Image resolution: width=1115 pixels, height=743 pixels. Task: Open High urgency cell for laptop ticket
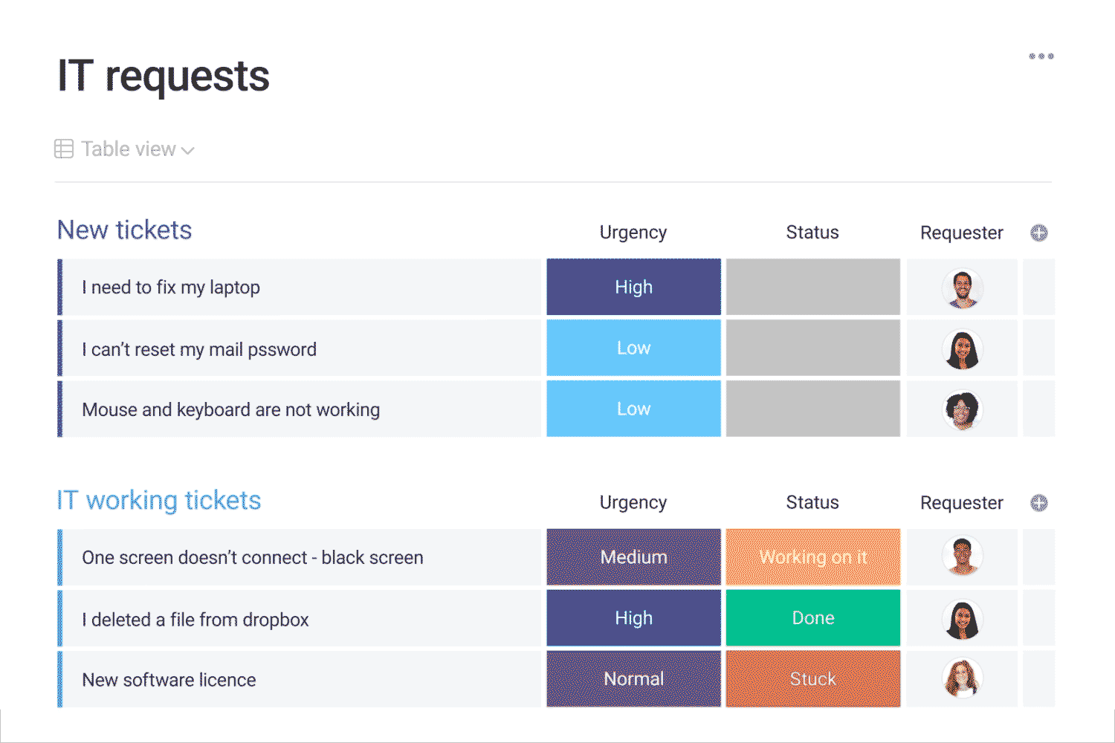[x=633, y=288]
